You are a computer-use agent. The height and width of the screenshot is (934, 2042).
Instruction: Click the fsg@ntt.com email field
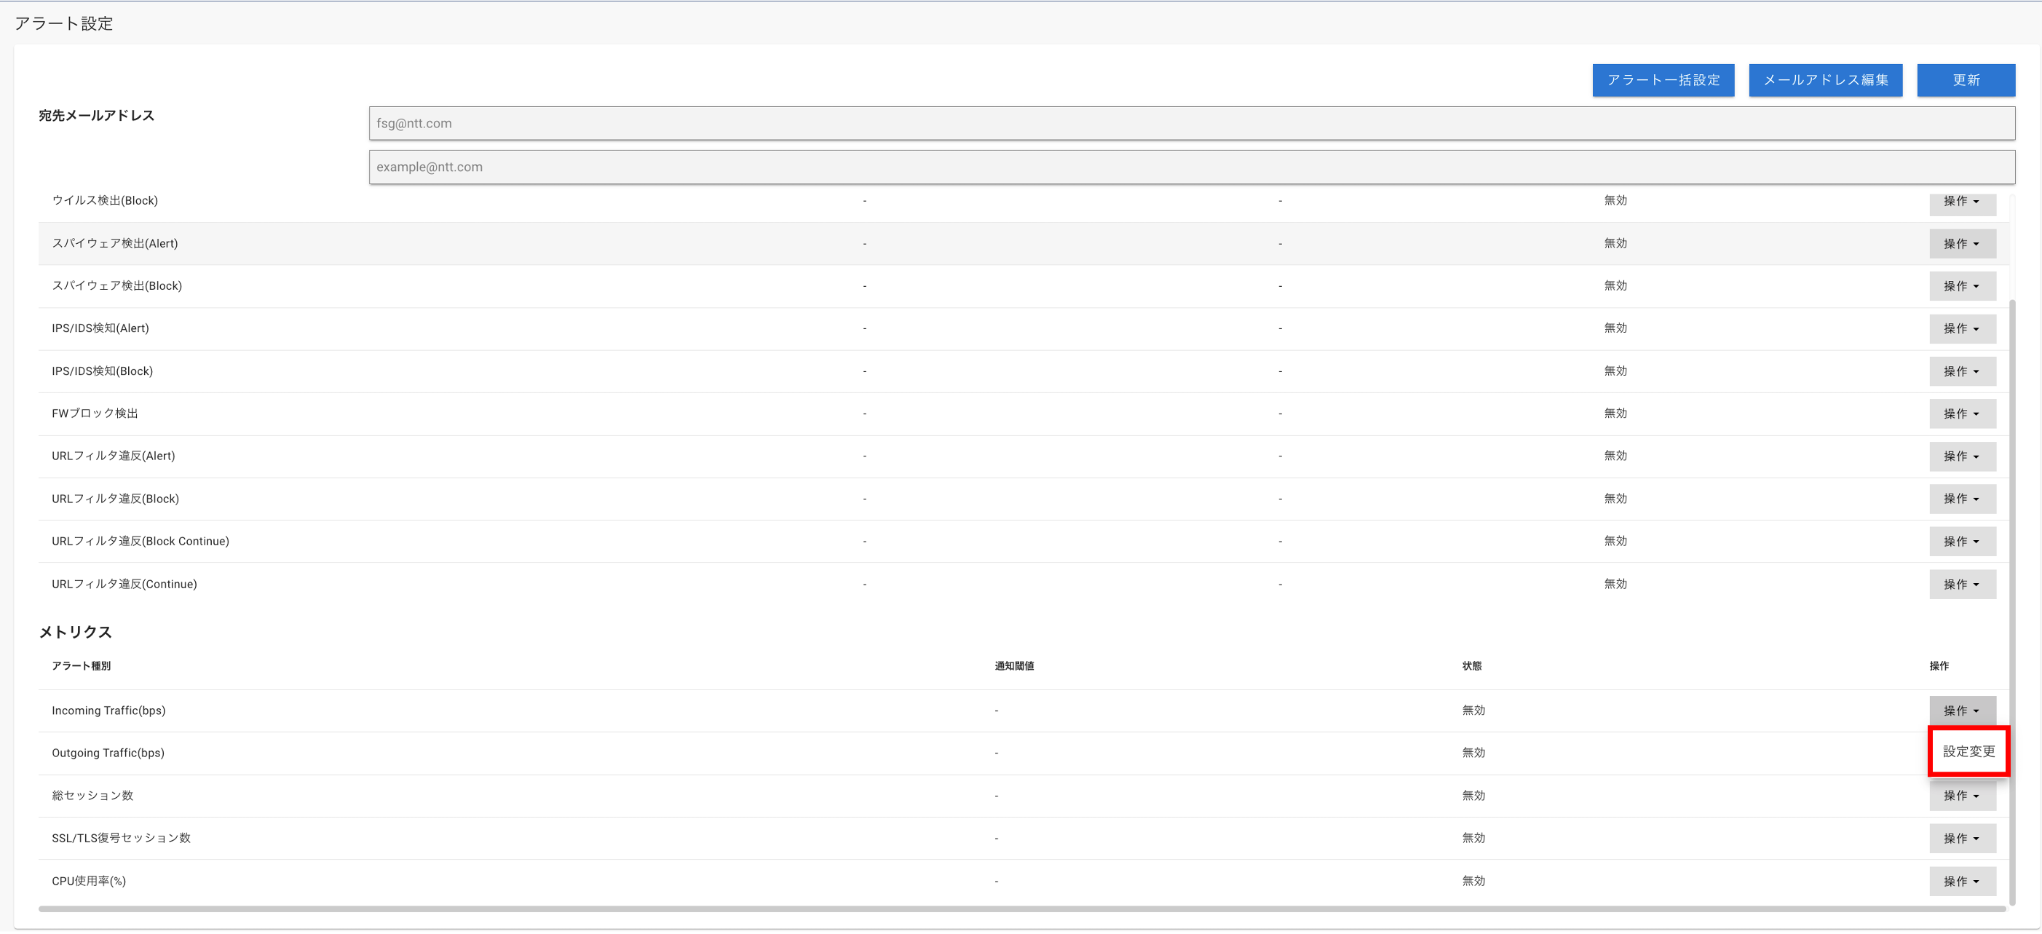pyautogui.click(x=1192, y=123)
